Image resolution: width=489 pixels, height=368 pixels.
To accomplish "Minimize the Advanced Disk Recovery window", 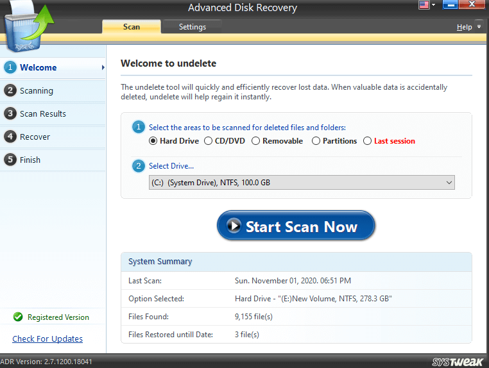I will (x=450, y=4).
